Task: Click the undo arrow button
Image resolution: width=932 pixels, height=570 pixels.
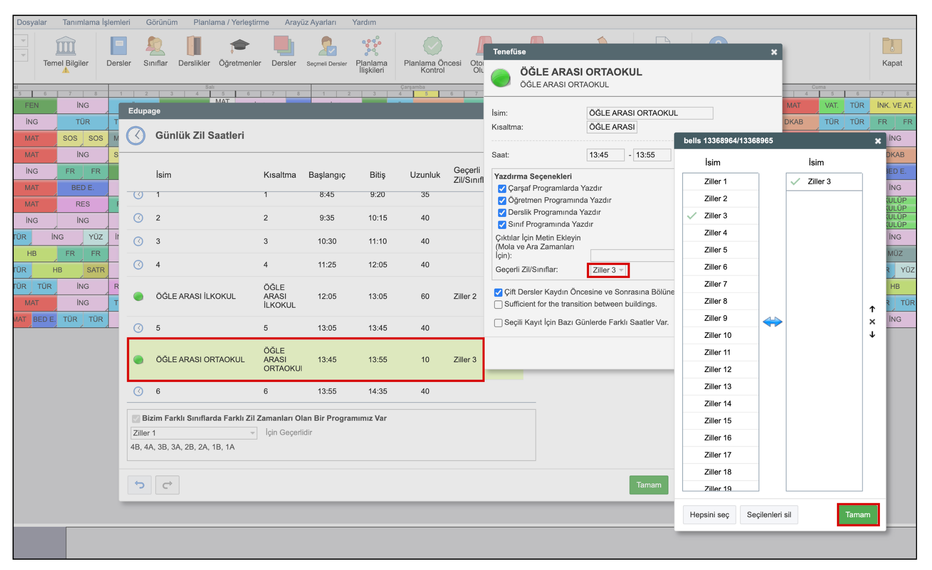Action: [x=140, y=485]
